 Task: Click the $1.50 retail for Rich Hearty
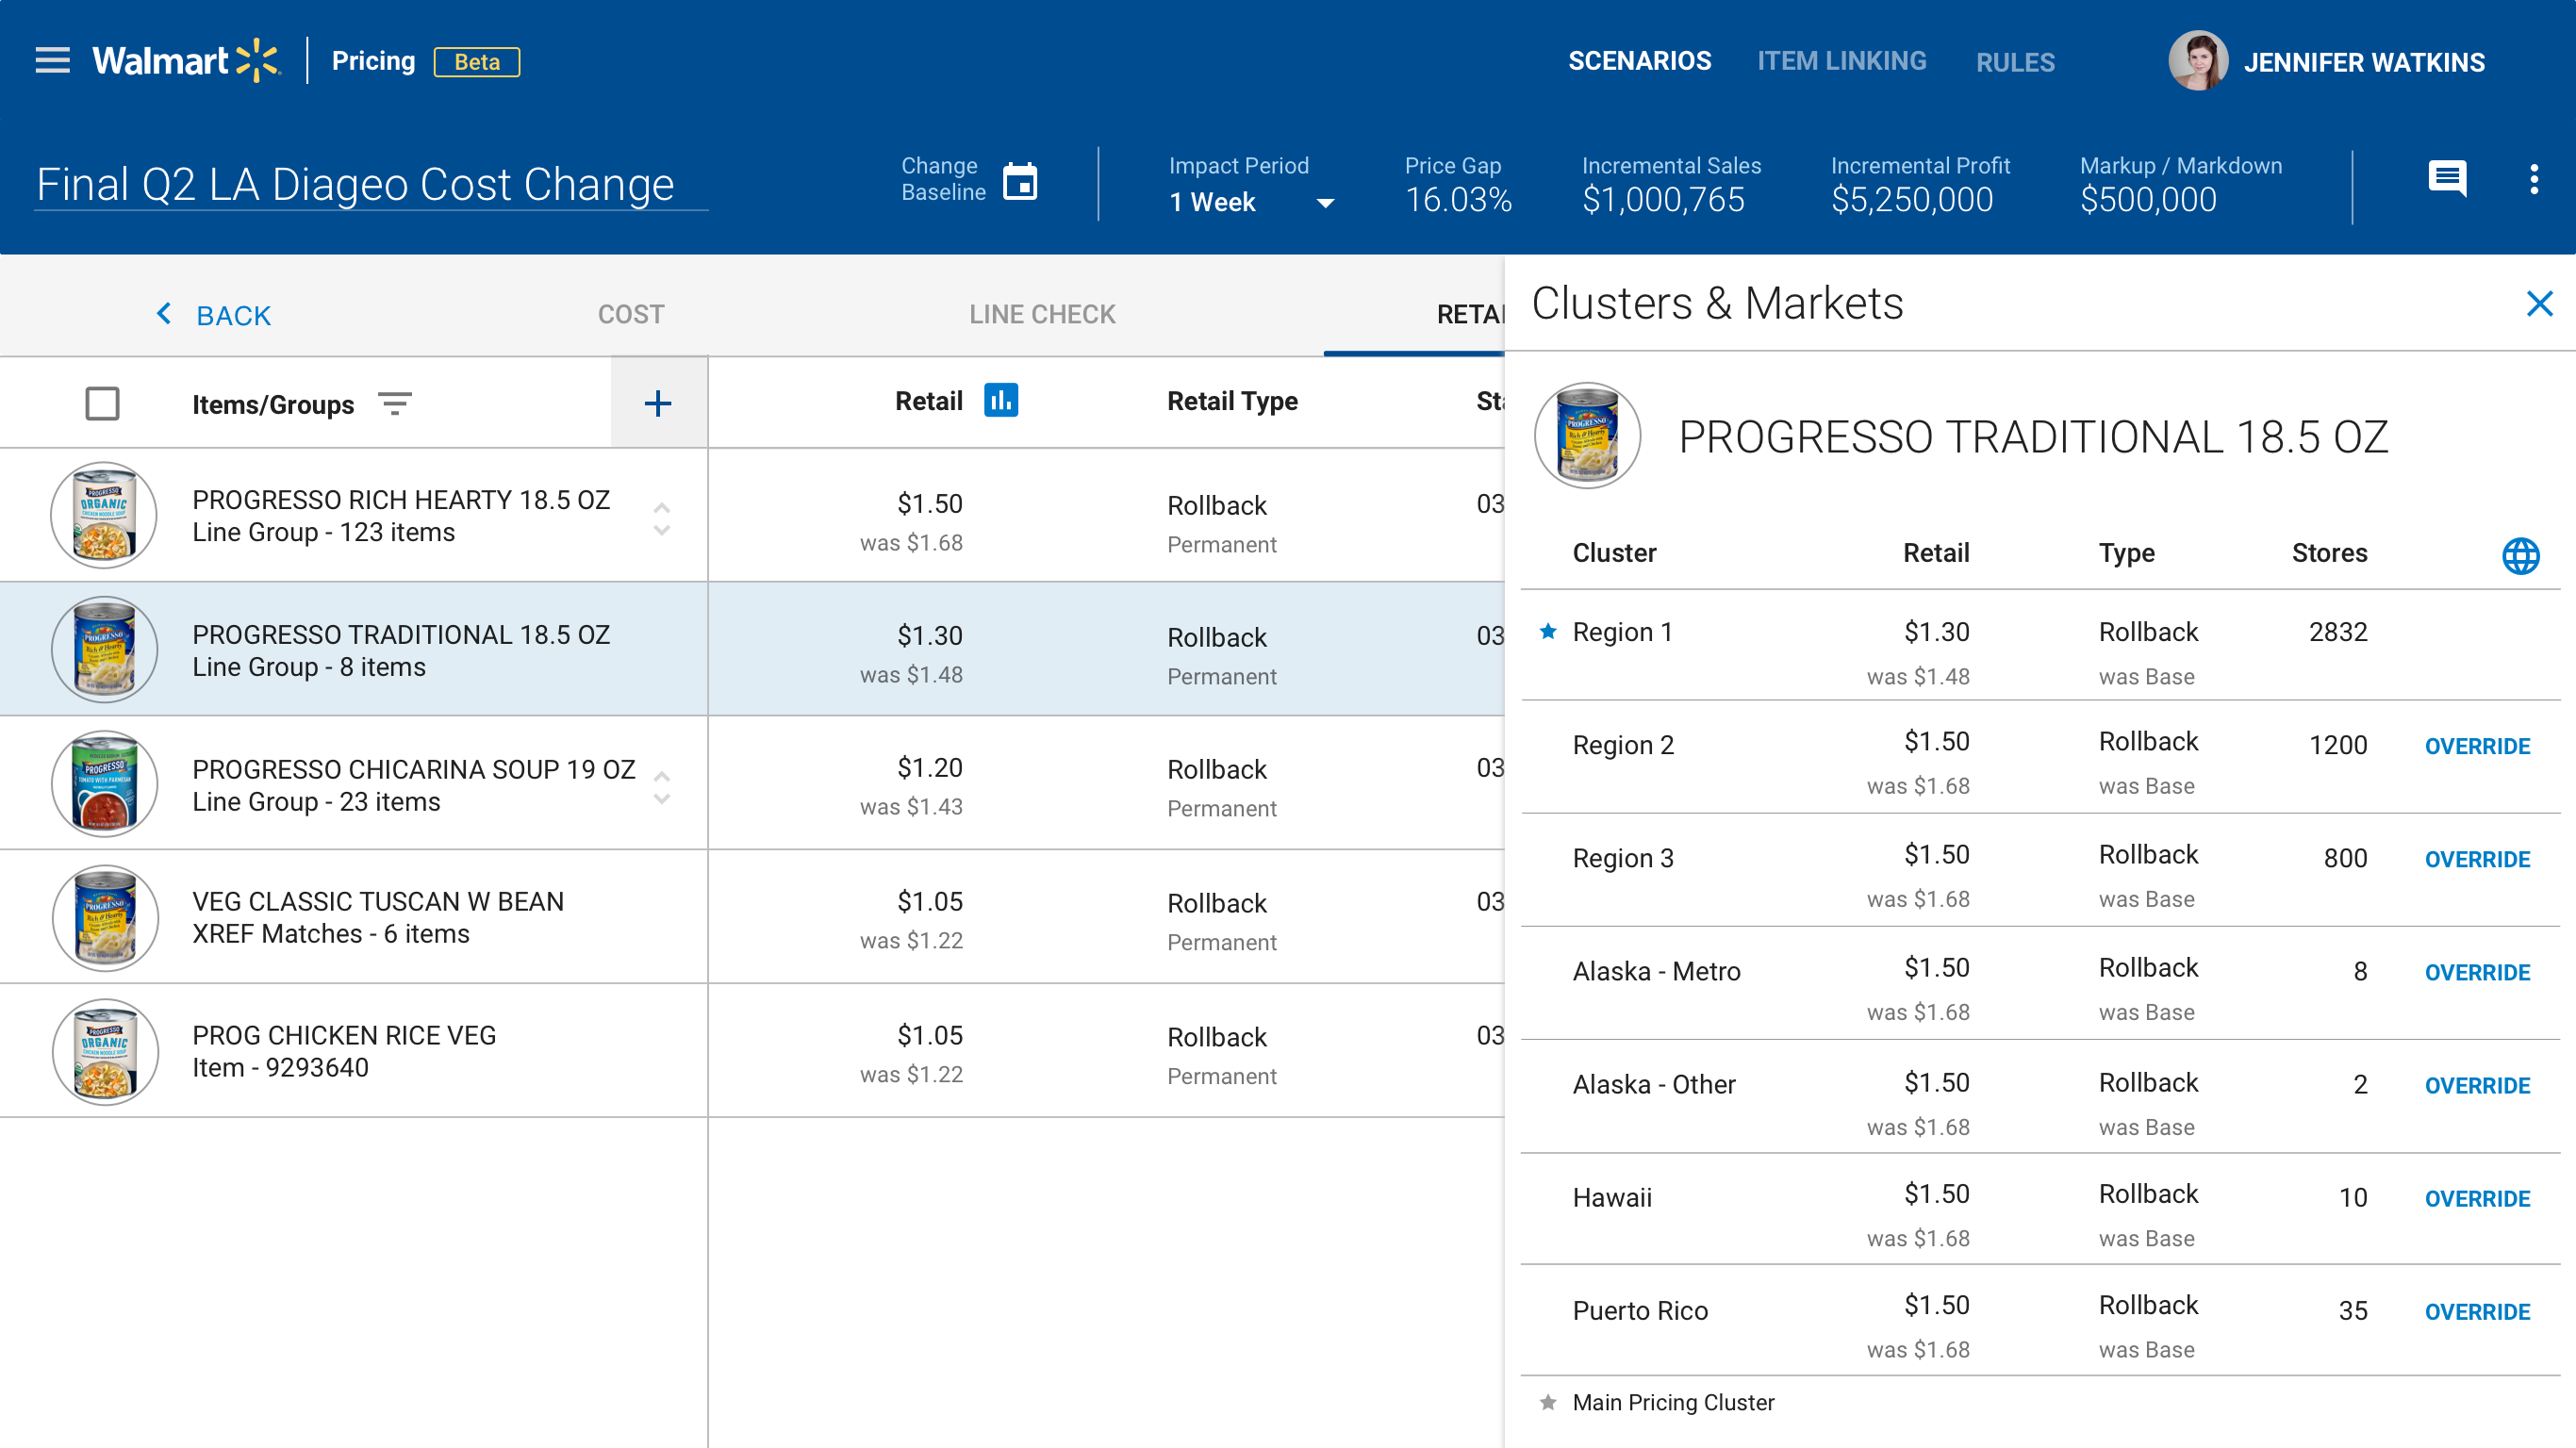pyautogui.click(x=929, y=503)
